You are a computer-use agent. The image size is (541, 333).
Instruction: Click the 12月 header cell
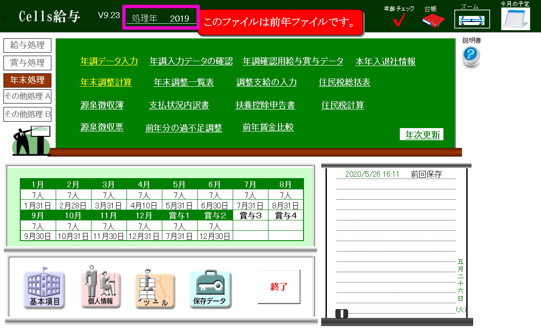pyautogui.click(x=144, y=215)
